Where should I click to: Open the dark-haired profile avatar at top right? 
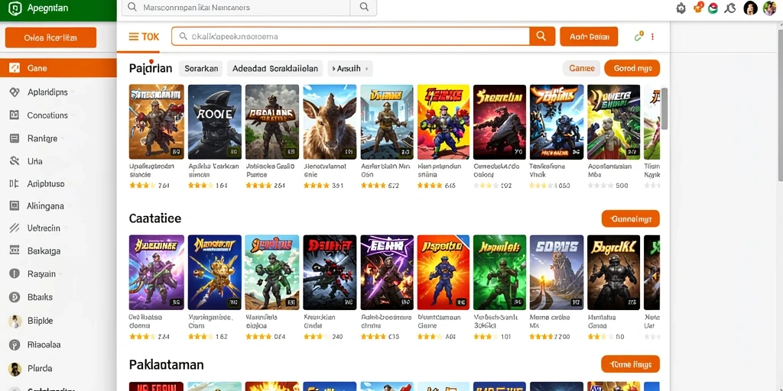click(x=751, y=8)
